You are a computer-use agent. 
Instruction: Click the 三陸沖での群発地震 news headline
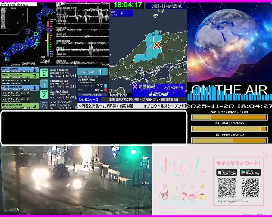point(143,99)
